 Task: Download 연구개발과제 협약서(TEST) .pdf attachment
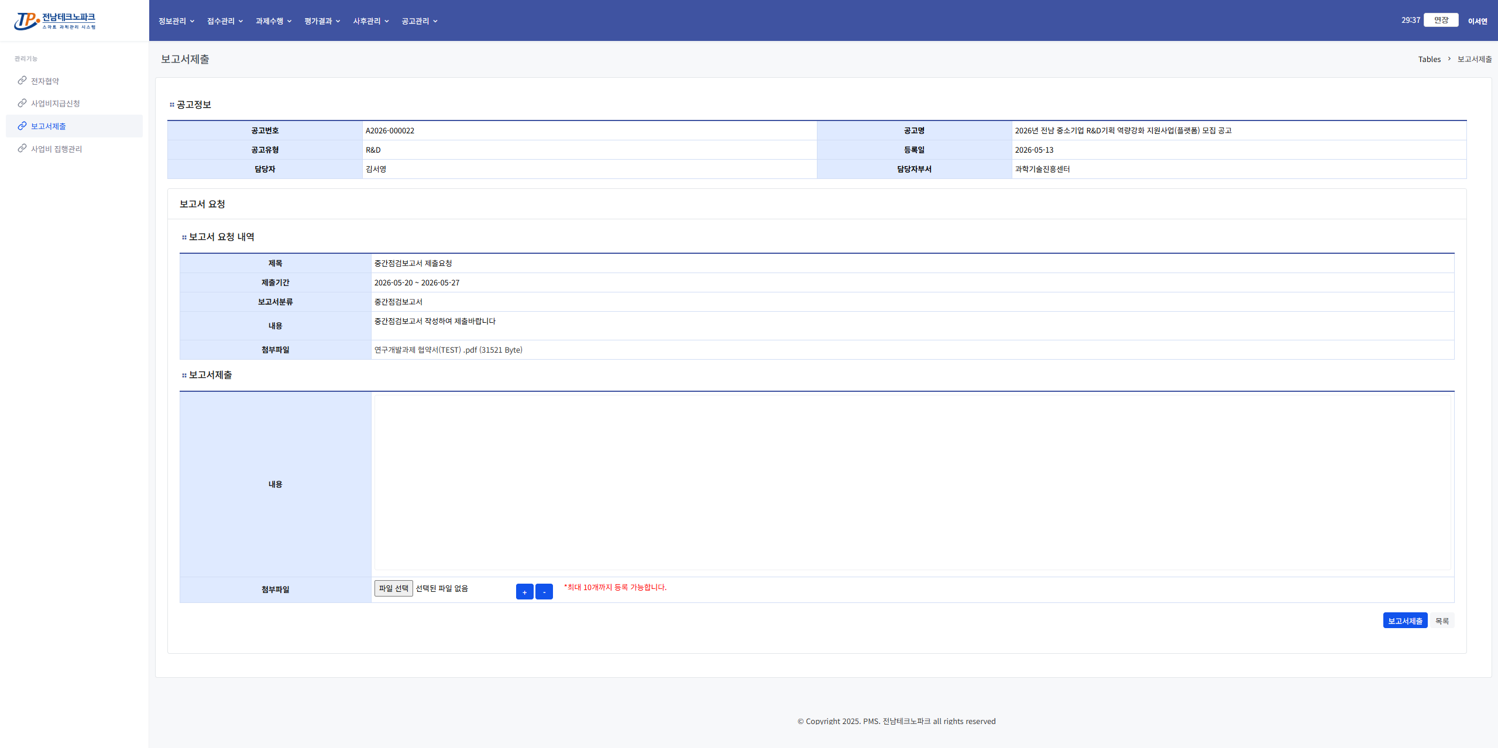tap(448, 350)
